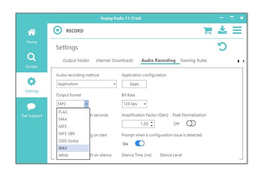This screenshot has height=179, width=262.
Task: Switch to the Output Folder tab
Action: [x=76, y=60]
